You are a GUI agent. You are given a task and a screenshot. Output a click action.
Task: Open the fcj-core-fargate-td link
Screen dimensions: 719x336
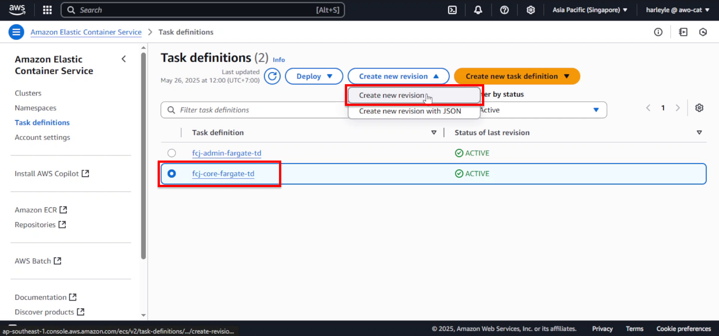[x=223, y=174]
